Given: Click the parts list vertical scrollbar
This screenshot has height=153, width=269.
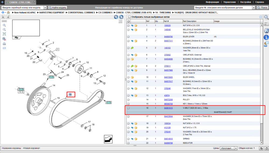Looking at the screenshot, I should coord(261,84).
